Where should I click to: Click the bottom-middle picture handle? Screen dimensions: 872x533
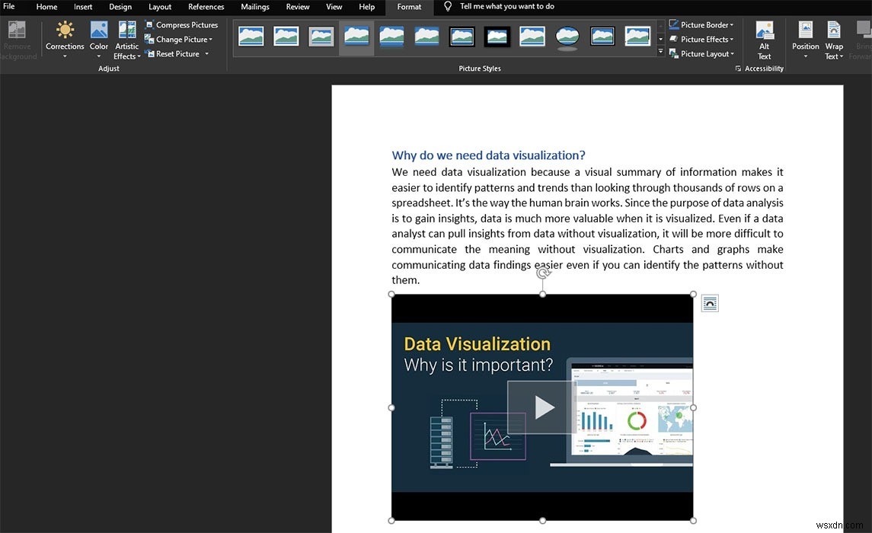coord(542,521)
